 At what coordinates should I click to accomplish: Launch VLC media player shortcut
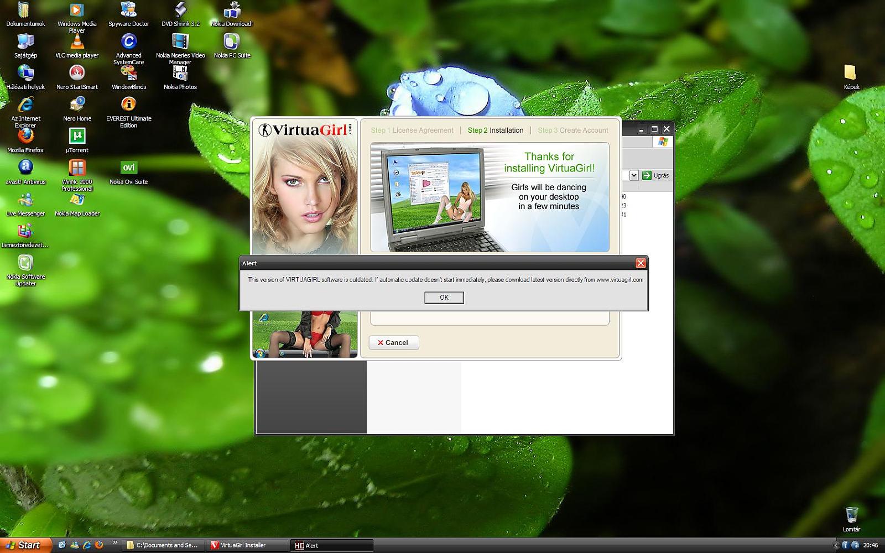click(x=77, y=46)
